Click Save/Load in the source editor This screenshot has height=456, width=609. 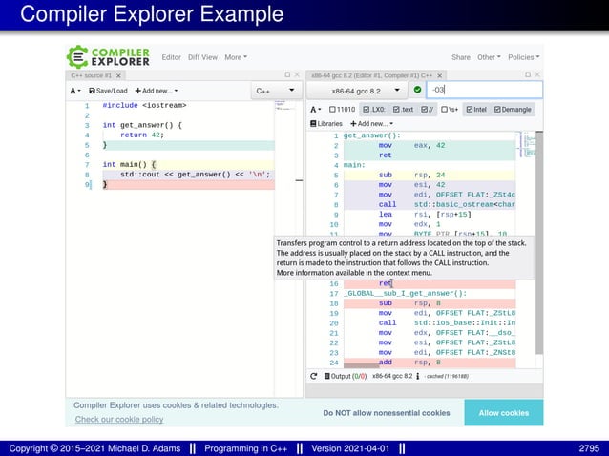click(x=108, y=91)
